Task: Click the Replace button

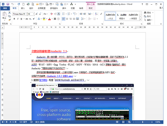Action: [x=147, y=16]
